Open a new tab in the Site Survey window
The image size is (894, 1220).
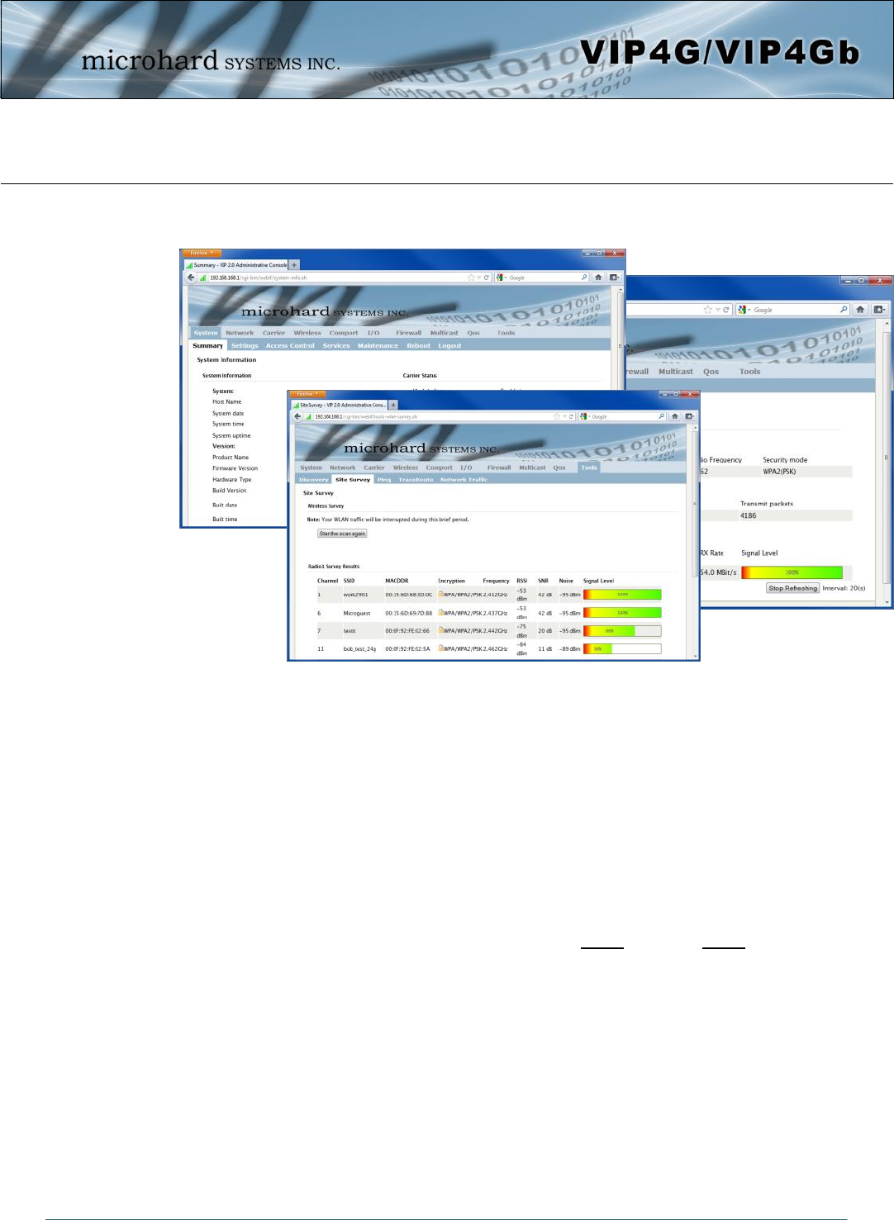393,405
